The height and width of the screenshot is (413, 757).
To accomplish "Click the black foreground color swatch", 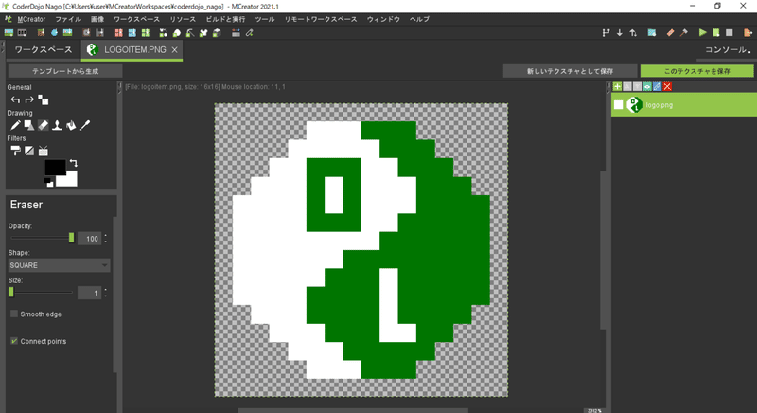I will tap(55, 168).
